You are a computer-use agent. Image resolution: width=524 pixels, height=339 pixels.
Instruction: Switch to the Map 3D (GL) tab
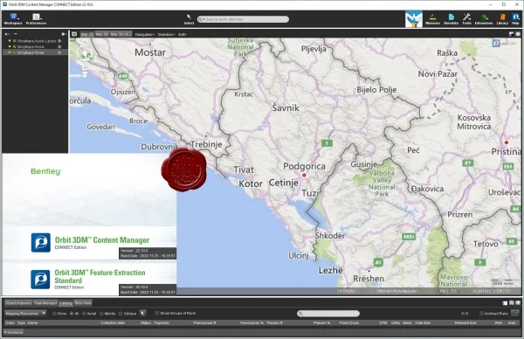[121, 34]
